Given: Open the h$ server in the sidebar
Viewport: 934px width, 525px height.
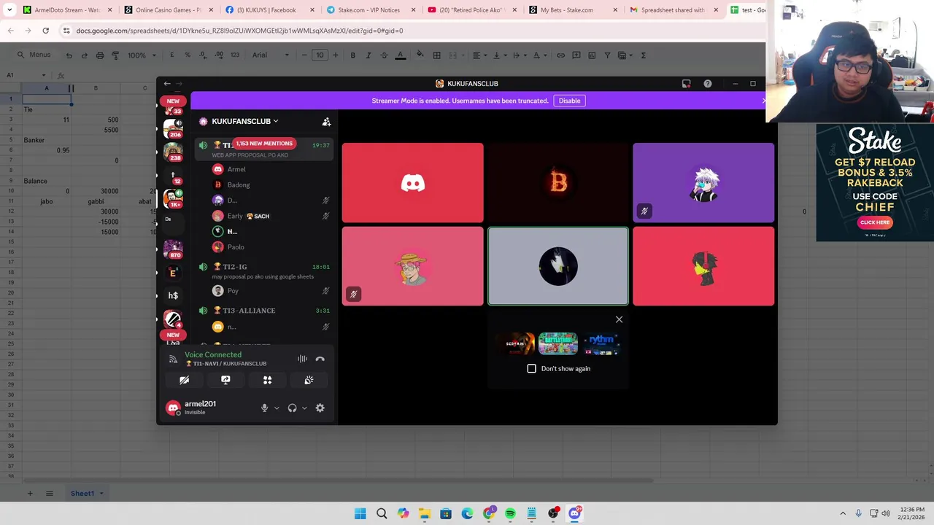Looking at the screenshot, I should (x=173, y=295).
